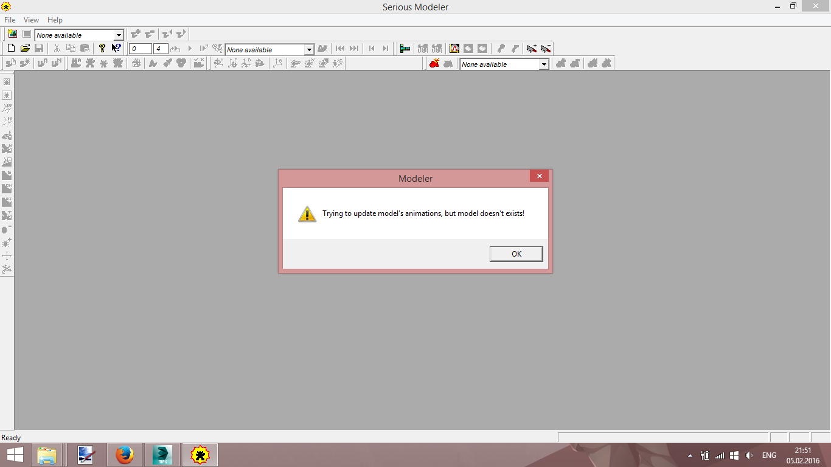Click the add-with-plus icon in top toolbar
The image size is (831, 467).
click(x=136, y=34)
